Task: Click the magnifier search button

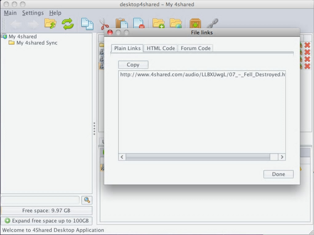Action: click(87, 200)
